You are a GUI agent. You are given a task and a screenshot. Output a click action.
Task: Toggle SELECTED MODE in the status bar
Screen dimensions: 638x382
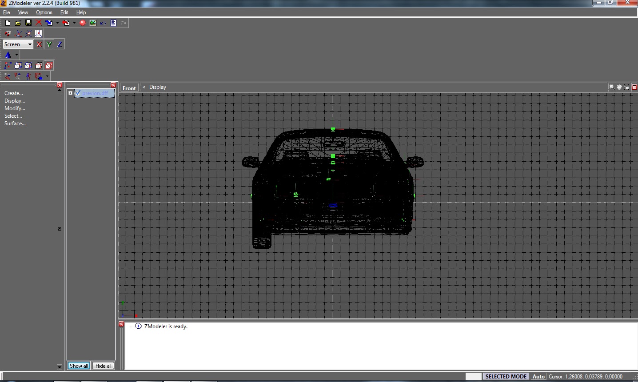pyautogui.click(x=506, y=376)
